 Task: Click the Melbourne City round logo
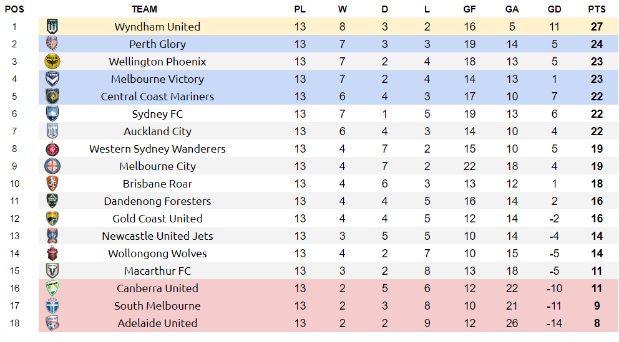click(x=52, y=166)
